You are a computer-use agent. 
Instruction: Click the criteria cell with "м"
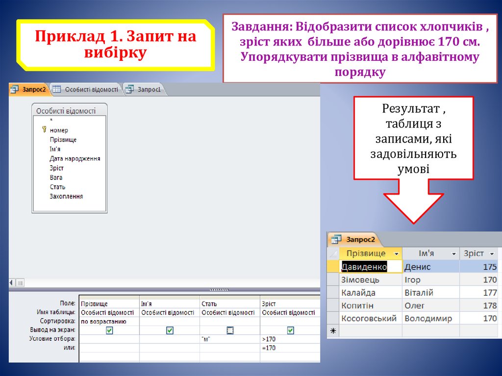(230, 339)
